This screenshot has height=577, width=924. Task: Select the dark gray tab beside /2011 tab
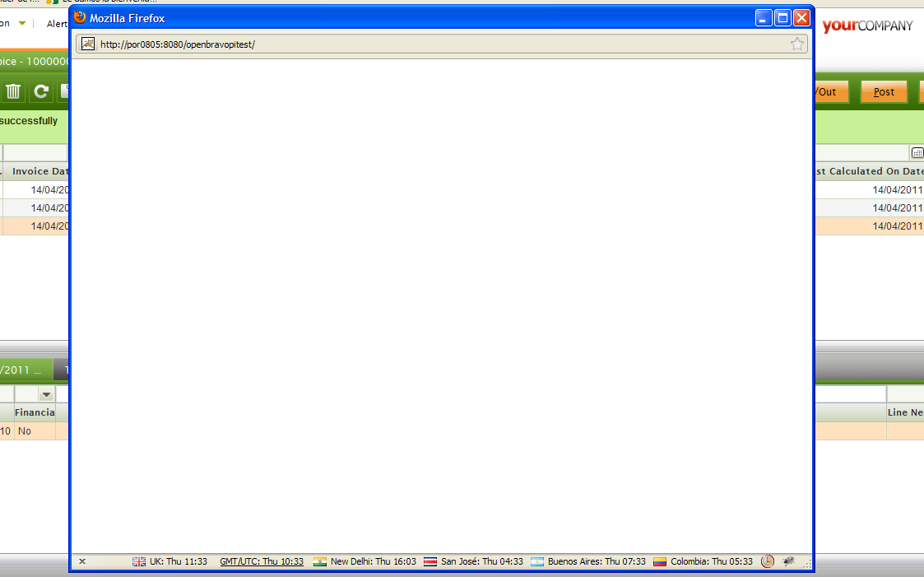tap(61, 370)
